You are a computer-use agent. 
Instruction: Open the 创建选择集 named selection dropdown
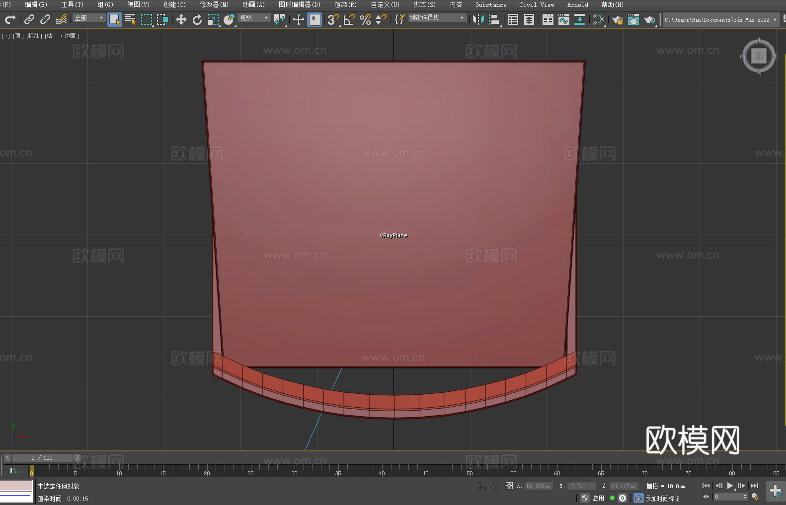pyautogui.click(x=437, y=18)
